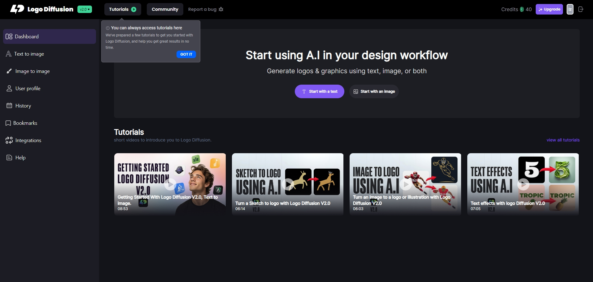The image size is (593, 282).
Task: Click Start with an image button
Action: pyautogui.click(x=374, y=91)
